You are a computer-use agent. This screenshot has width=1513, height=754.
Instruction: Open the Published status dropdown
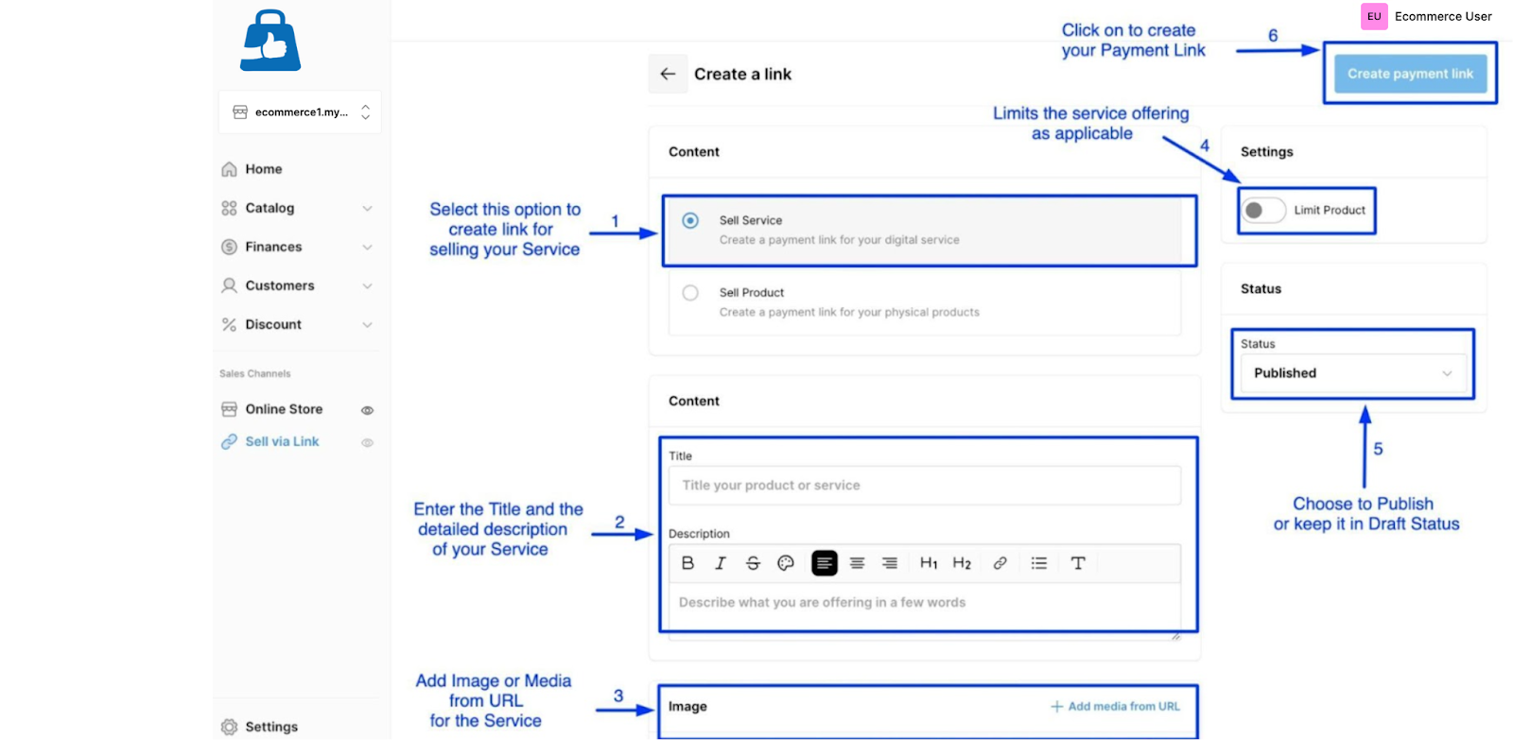(x=1352, y=373)
